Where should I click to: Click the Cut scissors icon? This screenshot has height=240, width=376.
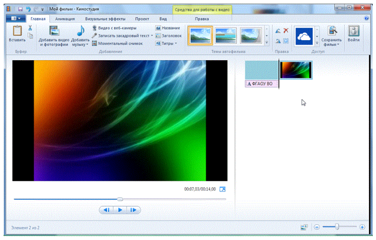[30, 28]
